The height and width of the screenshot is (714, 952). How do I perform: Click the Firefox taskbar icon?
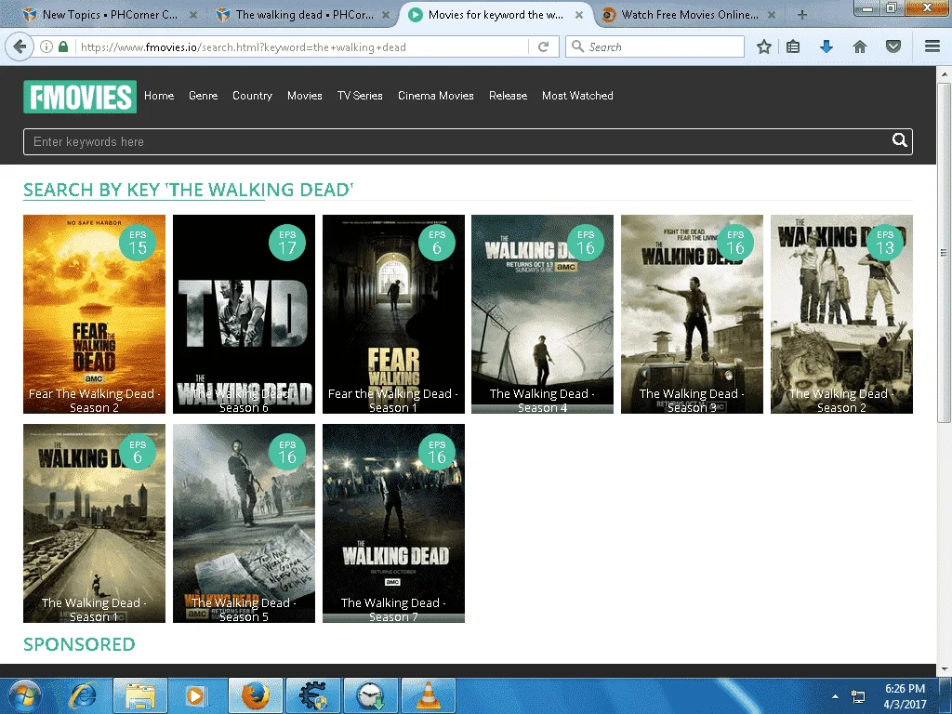point(255,696)
